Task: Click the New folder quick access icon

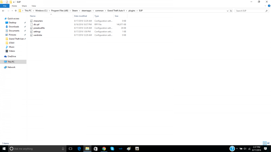Action: (x=11, y=2)
